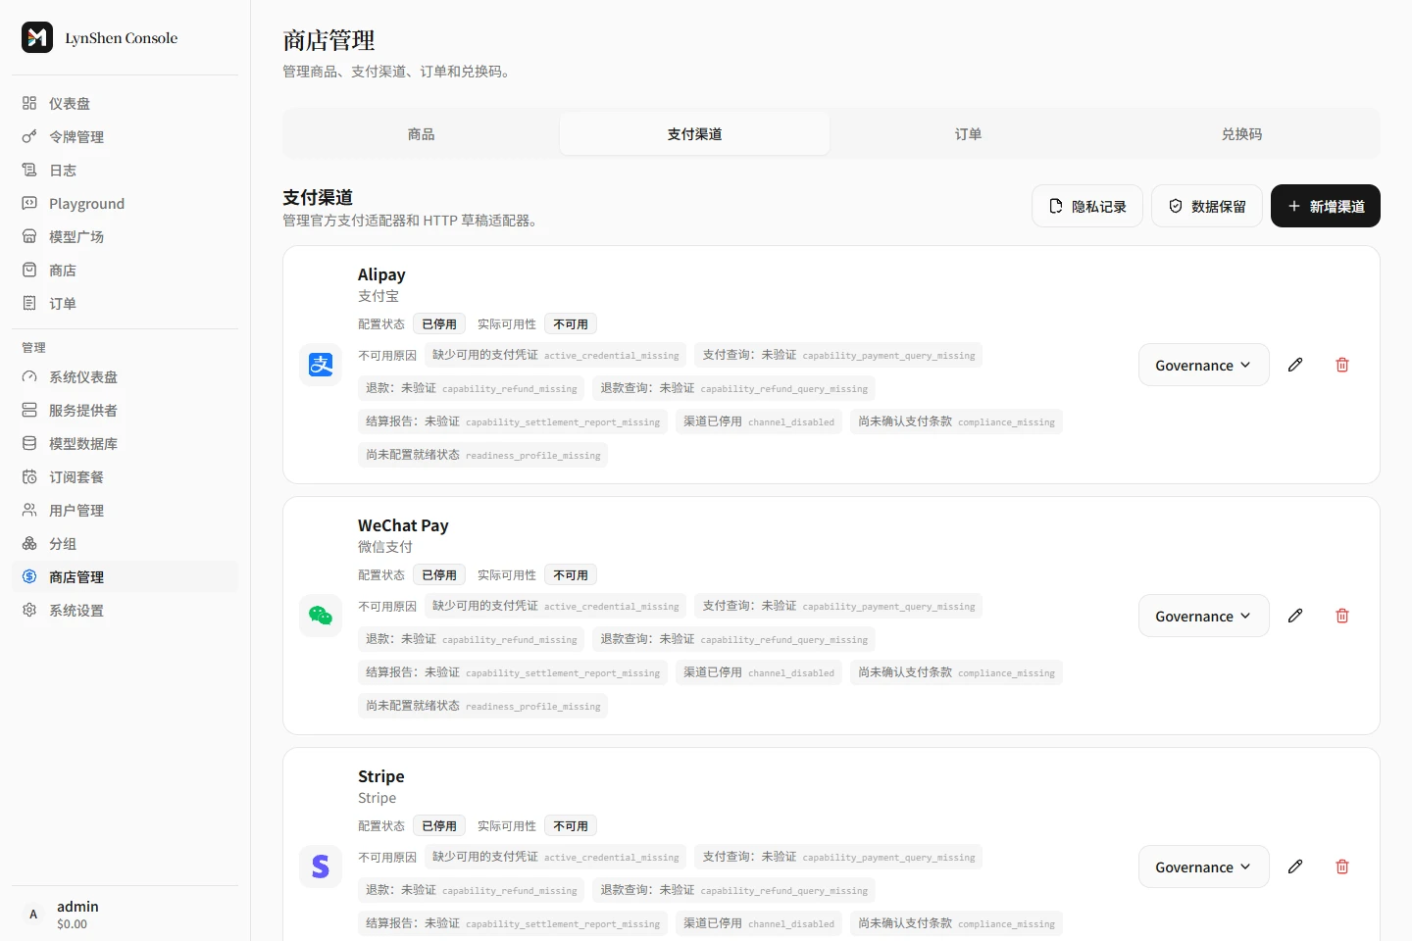The width and height of the screenshot is (1412, 941).
Task: Click the Alipay channel logo
Action: coord(321,365)
